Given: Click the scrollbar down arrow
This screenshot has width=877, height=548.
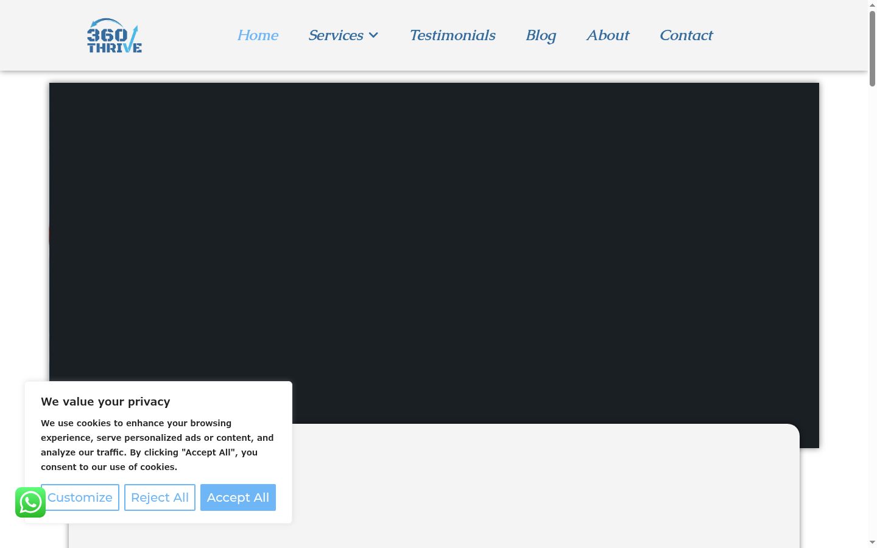Looking at the screenshot, I should pyautogui.click(x=872, y=543).
